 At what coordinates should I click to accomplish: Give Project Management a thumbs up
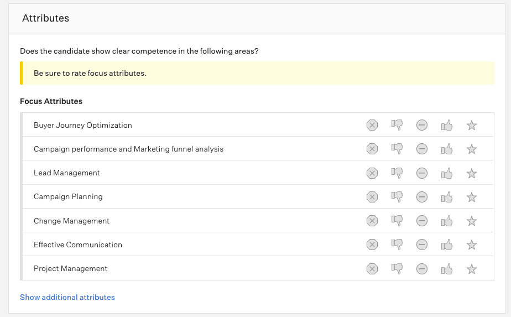coord(446,269)
